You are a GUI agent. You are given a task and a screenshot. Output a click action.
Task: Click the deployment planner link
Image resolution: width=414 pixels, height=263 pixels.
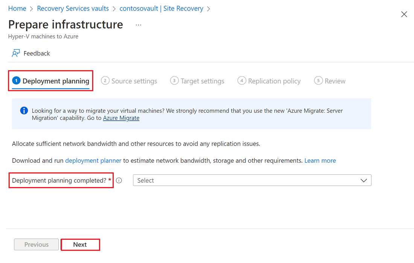[93, 160]
